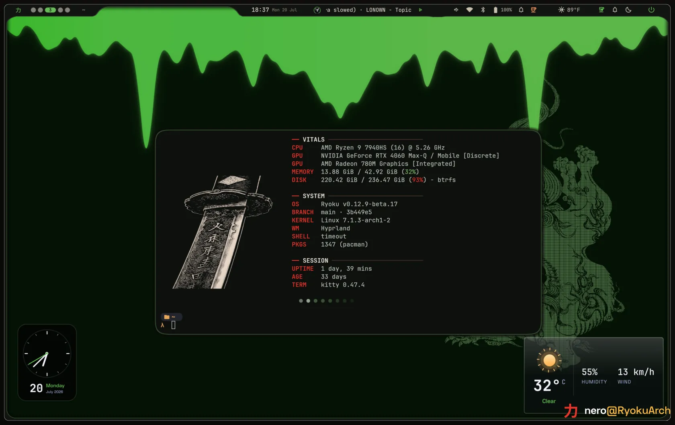Click the 100% battery percentage
The image size is (675, 425).
coord(506,10)
